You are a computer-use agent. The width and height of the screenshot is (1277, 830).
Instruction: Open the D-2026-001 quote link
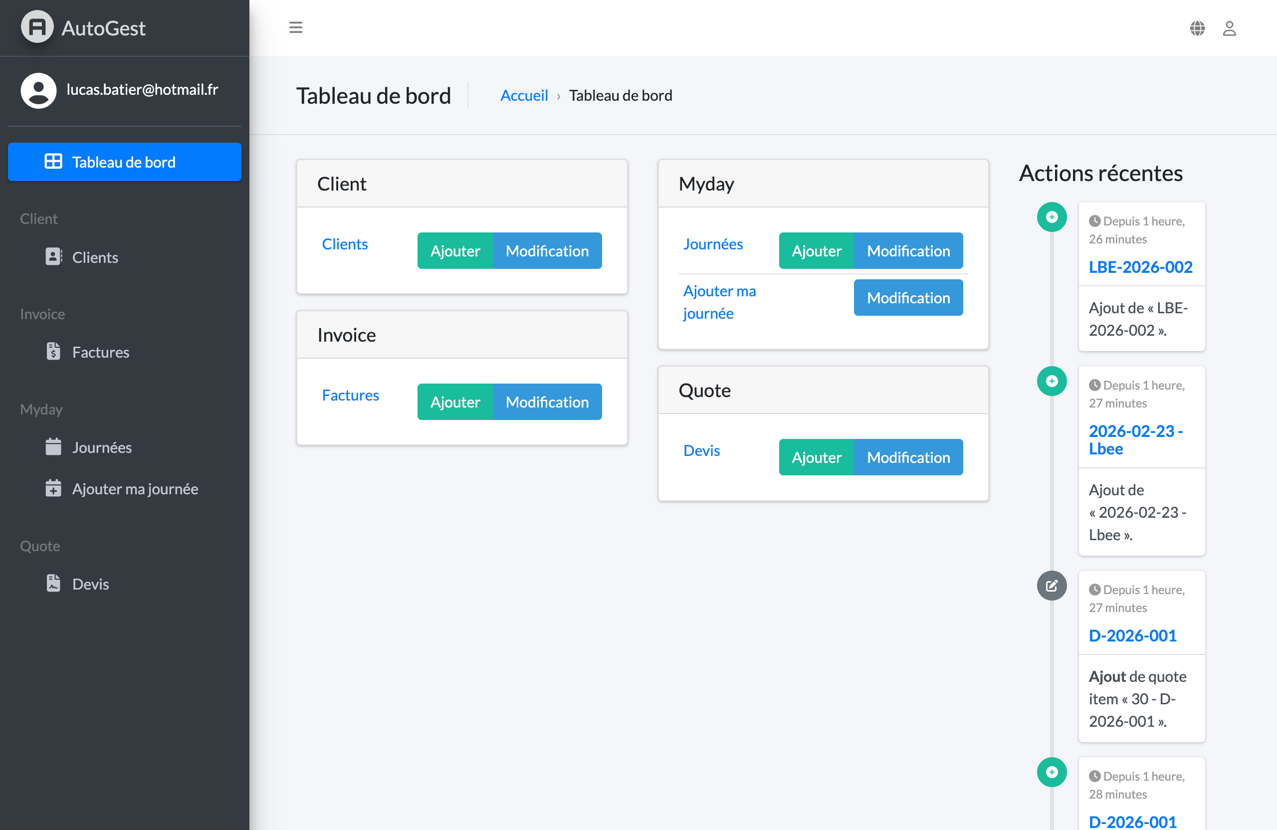[x=1132, y=635]
